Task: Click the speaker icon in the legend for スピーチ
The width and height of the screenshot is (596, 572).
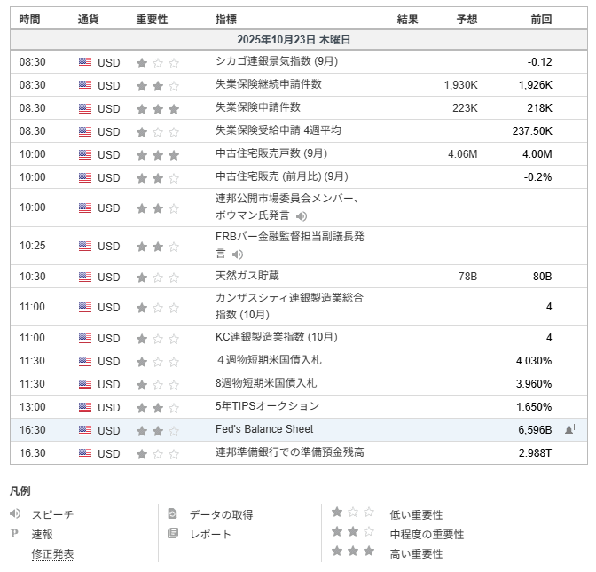Action: point(15,514)
